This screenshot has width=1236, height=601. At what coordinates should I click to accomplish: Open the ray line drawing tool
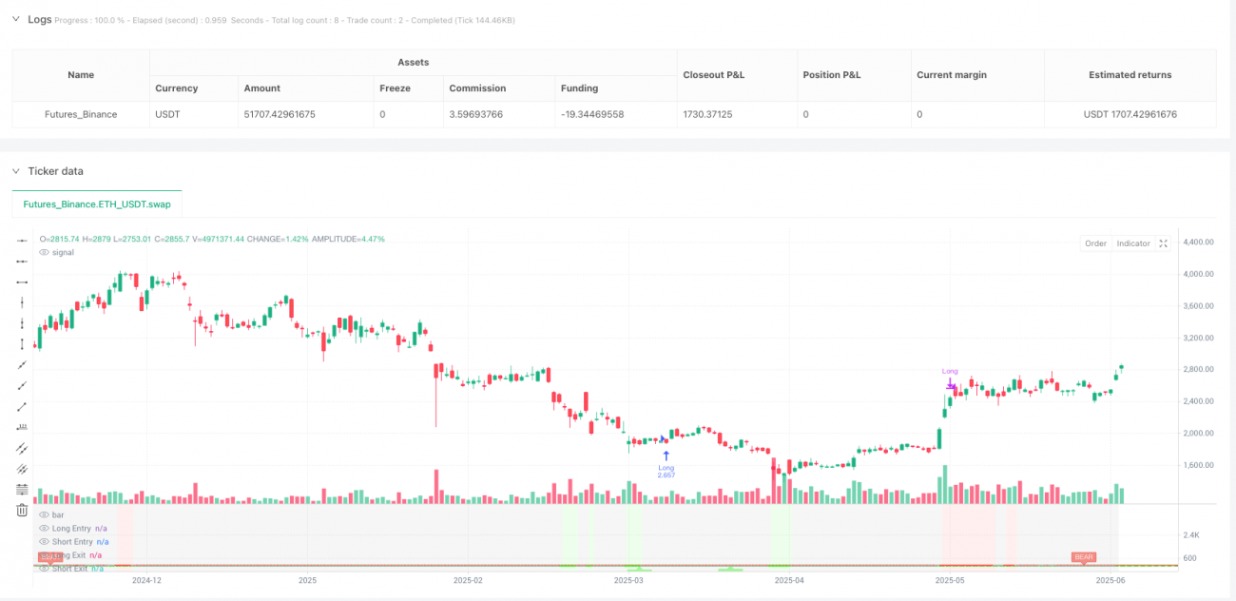click(x=21, y=386)
